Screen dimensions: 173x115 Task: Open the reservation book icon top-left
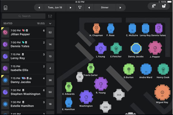(6, 7)
